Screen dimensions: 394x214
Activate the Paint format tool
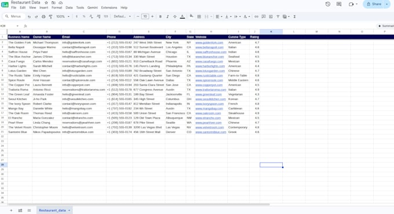tap(50, 17)
